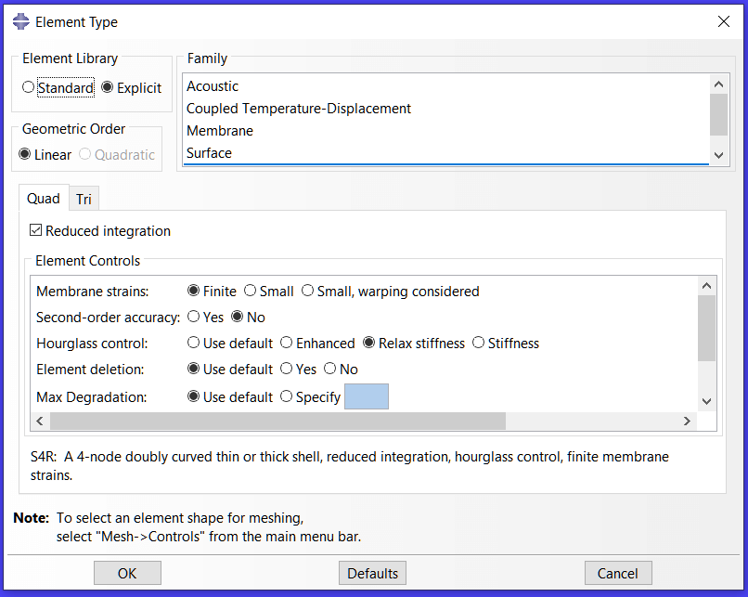Screen dimensions: 748x597
Task: Choose Specify for Max Degradation
Action: [x=288, y=396]
